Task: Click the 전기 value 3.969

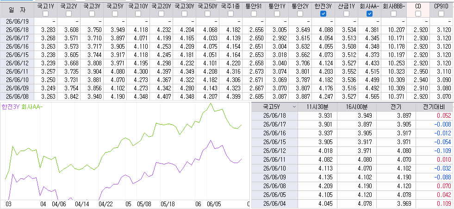Action: [404, 204]
